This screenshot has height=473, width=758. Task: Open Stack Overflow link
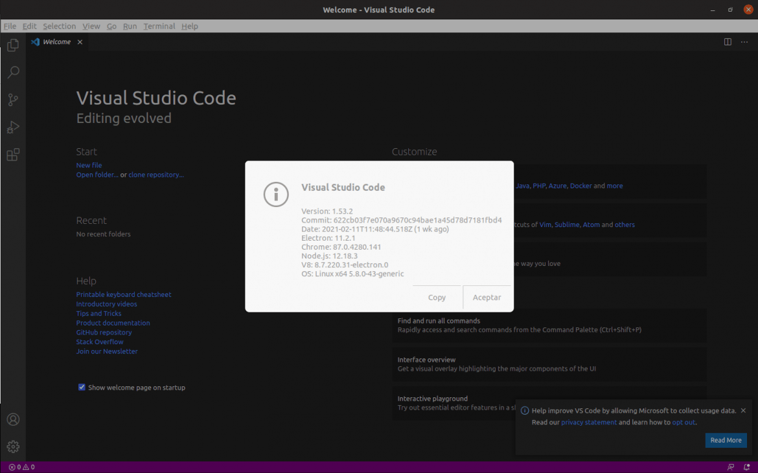(x=100, y=342)
